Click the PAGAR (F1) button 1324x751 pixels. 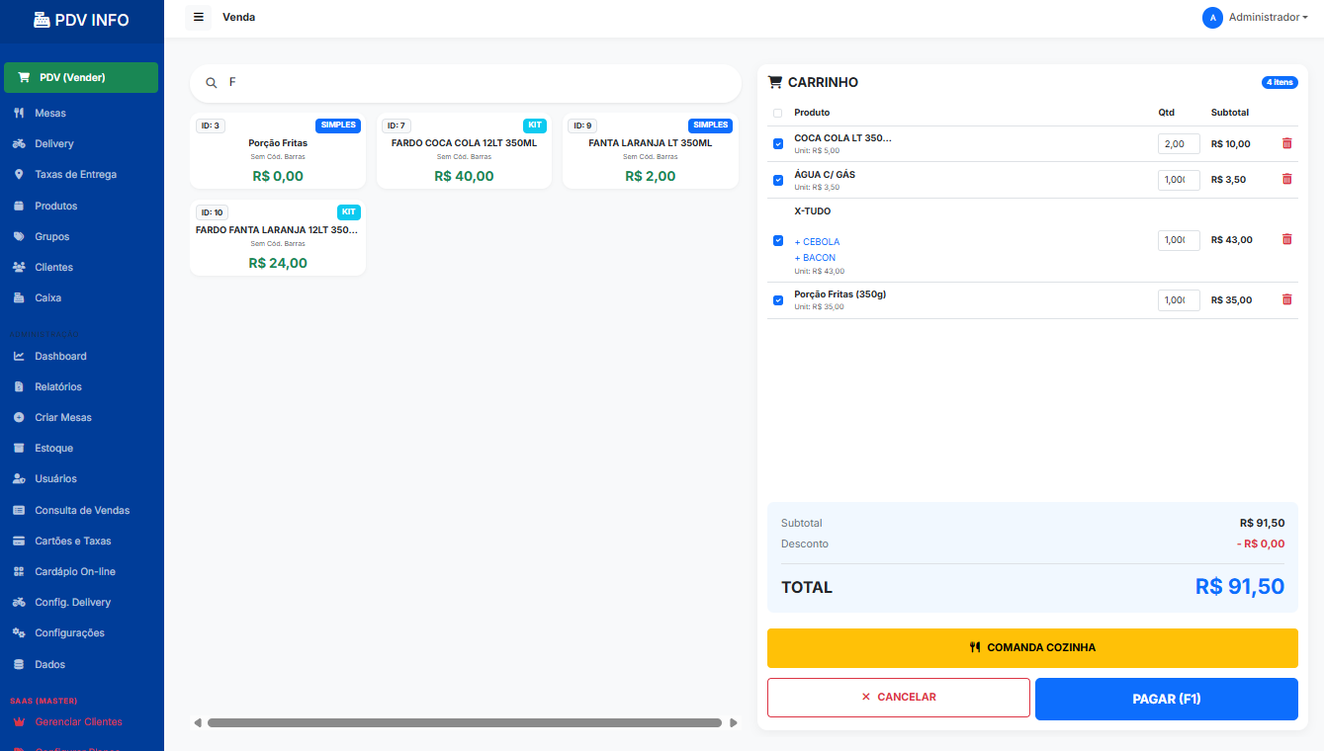click(1167, 699)
